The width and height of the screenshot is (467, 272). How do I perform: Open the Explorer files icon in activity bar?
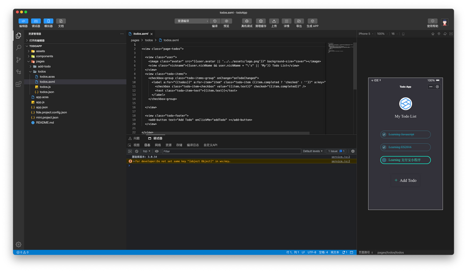(x=19, y=36)
